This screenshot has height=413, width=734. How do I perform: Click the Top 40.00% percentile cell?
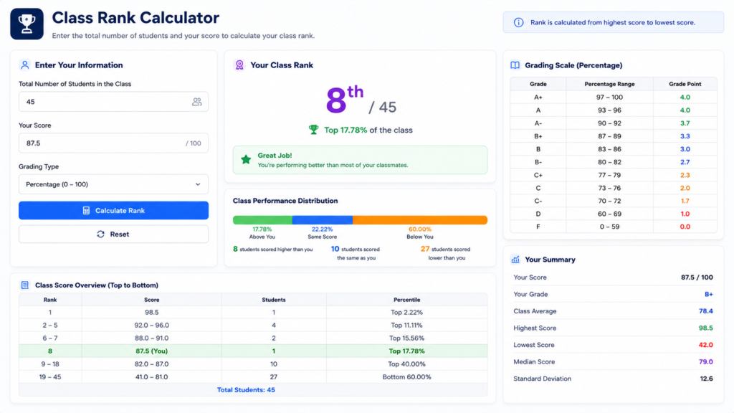click(x=406, y=364)
